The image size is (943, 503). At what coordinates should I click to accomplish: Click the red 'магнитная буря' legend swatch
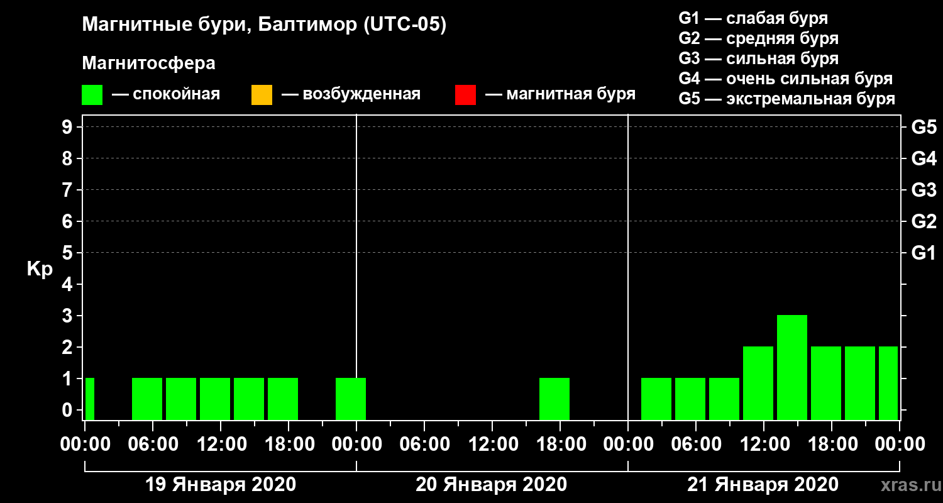coord(466,95)
